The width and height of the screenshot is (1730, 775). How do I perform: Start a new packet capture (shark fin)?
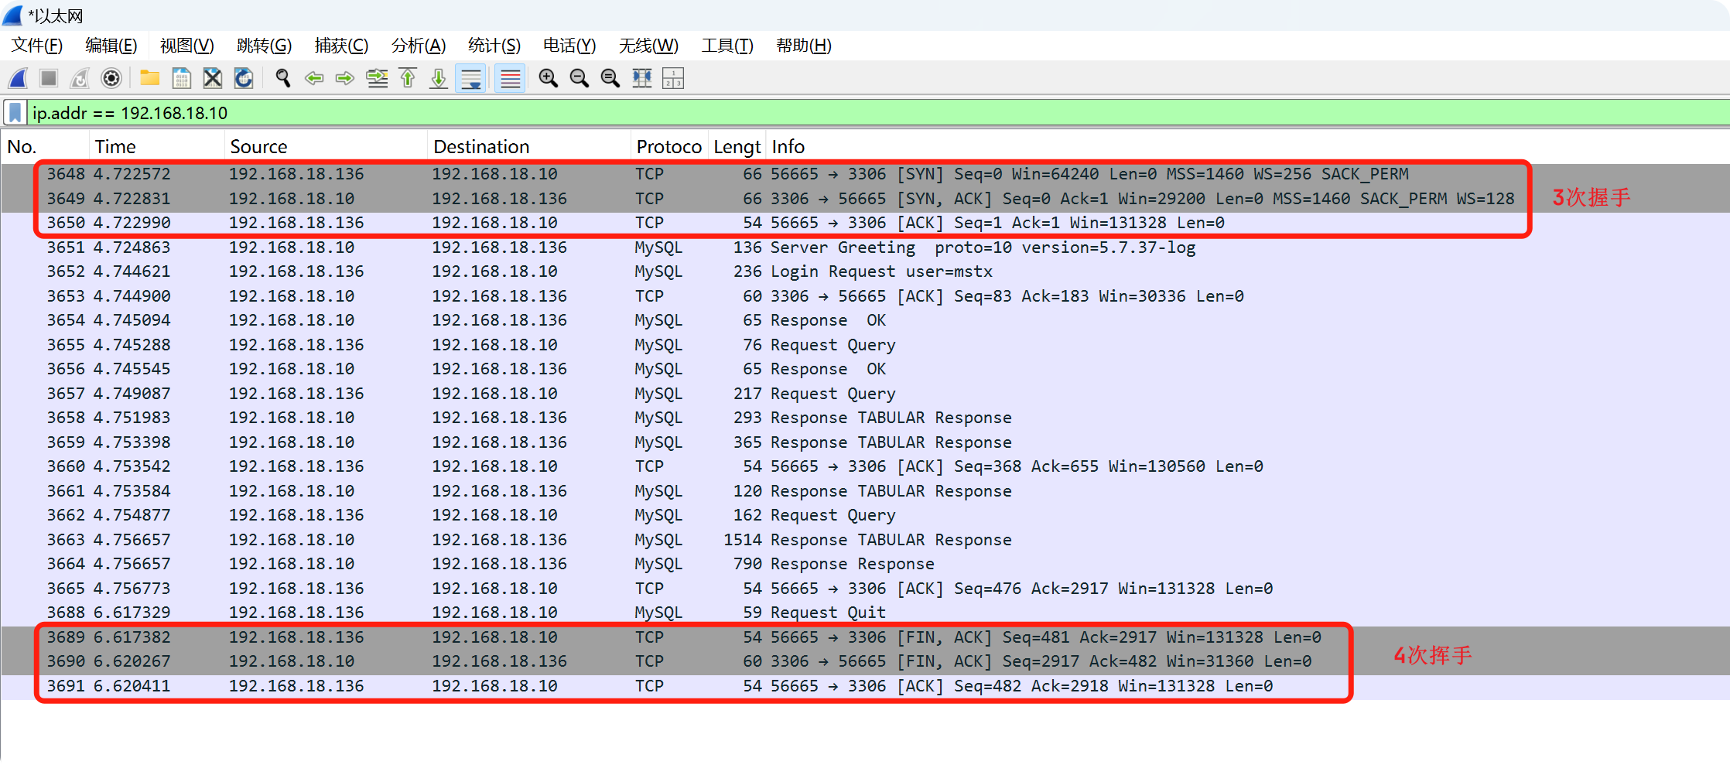[19, 78]
